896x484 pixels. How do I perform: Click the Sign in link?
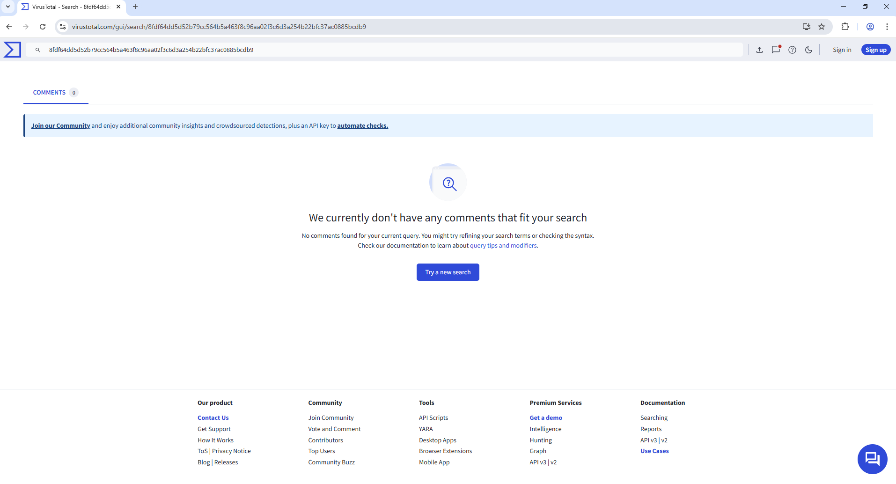[842, 50]
